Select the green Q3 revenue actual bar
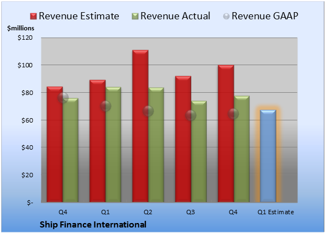Screen dimensions: 325x233 click(199, 151)
